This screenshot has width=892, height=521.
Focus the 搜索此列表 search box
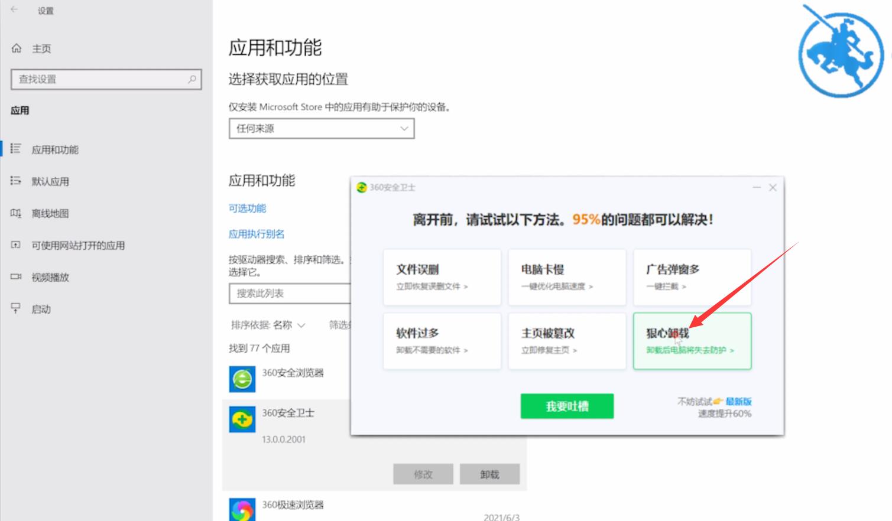click(290, 293)
